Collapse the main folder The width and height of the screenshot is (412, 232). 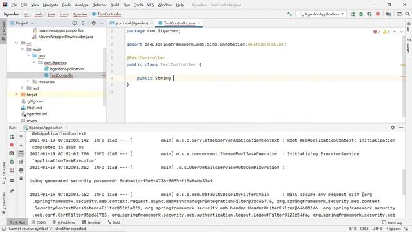pos(23,49)
